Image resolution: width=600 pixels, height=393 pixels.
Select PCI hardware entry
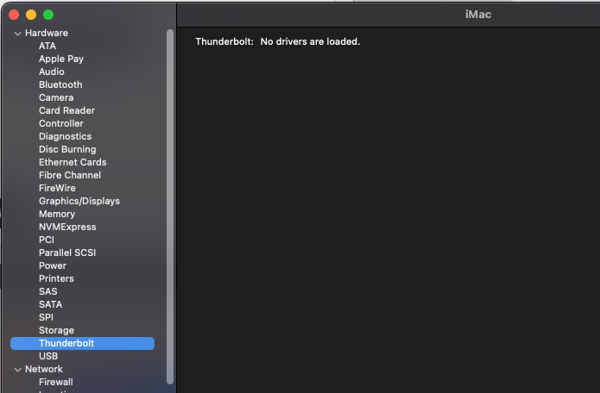coord(47,240)
